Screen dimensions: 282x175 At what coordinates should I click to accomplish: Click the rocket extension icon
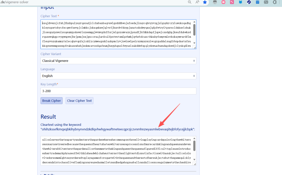249,2
